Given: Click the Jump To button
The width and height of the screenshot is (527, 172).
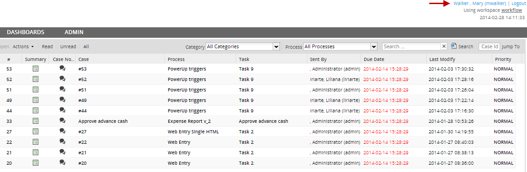Looking at the screenshot, I should [x=511, y=46].
